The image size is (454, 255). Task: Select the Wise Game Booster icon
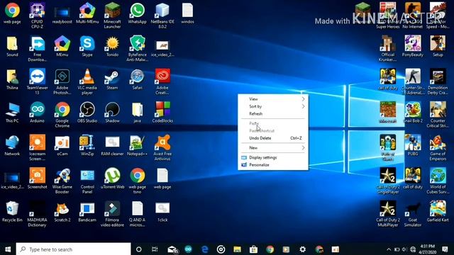pyautogui.click(x=62, y=181)
